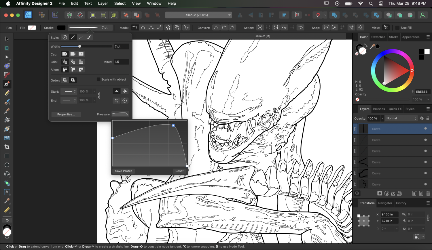Select the Ellipse tool
This screenshot has width=432, height=250.
coord(7,165)
